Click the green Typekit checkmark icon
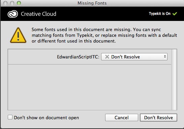 click(175, 14)
